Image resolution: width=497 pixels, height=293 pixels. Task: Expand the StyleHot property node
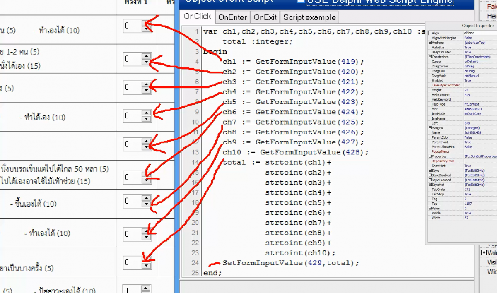(430, 185)
